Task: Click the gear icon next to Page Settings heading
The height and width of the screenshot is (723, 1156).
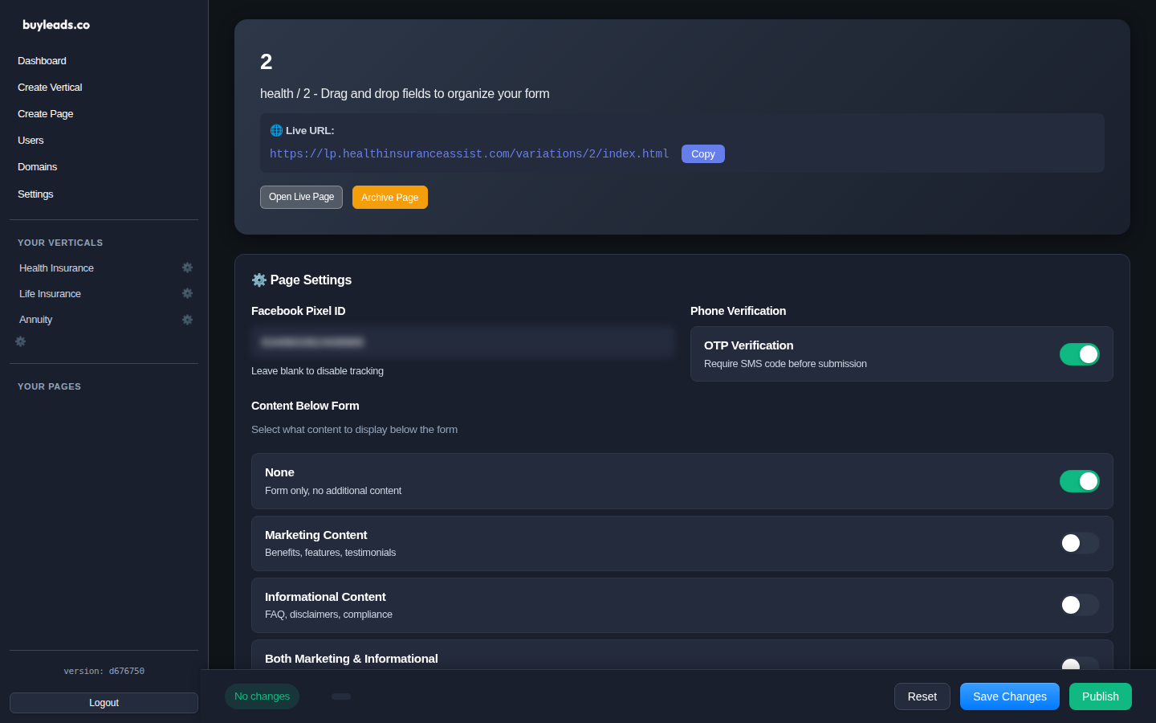Action: [x=258, y=280]
